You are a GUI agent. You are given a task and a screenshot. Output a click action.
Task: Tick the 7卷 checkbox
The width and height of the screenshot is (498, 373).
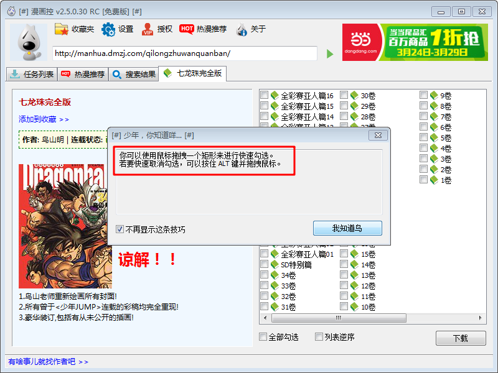[x=423, y=116]
